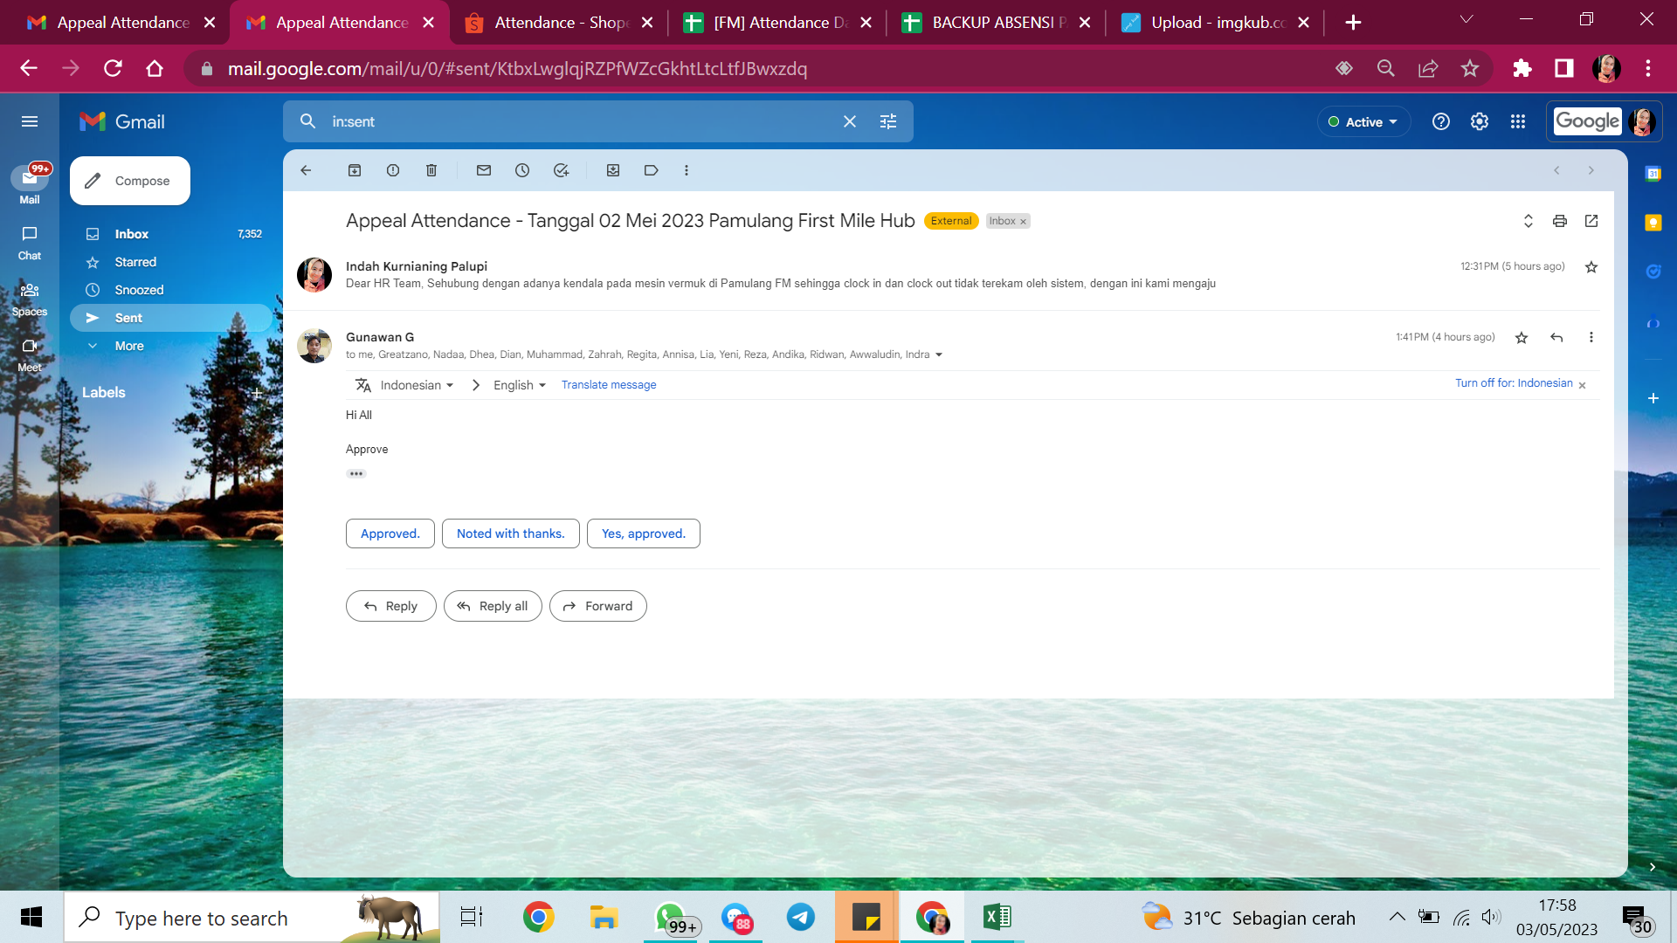Print the email using the printer icon

1560,221
